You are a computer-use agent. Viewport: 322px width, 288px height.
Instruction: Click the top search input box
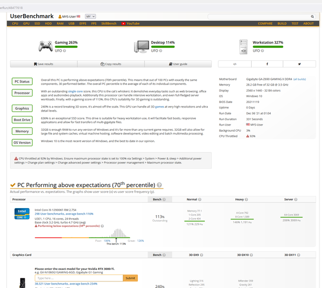pyautogui.click(x=259, y=17)
